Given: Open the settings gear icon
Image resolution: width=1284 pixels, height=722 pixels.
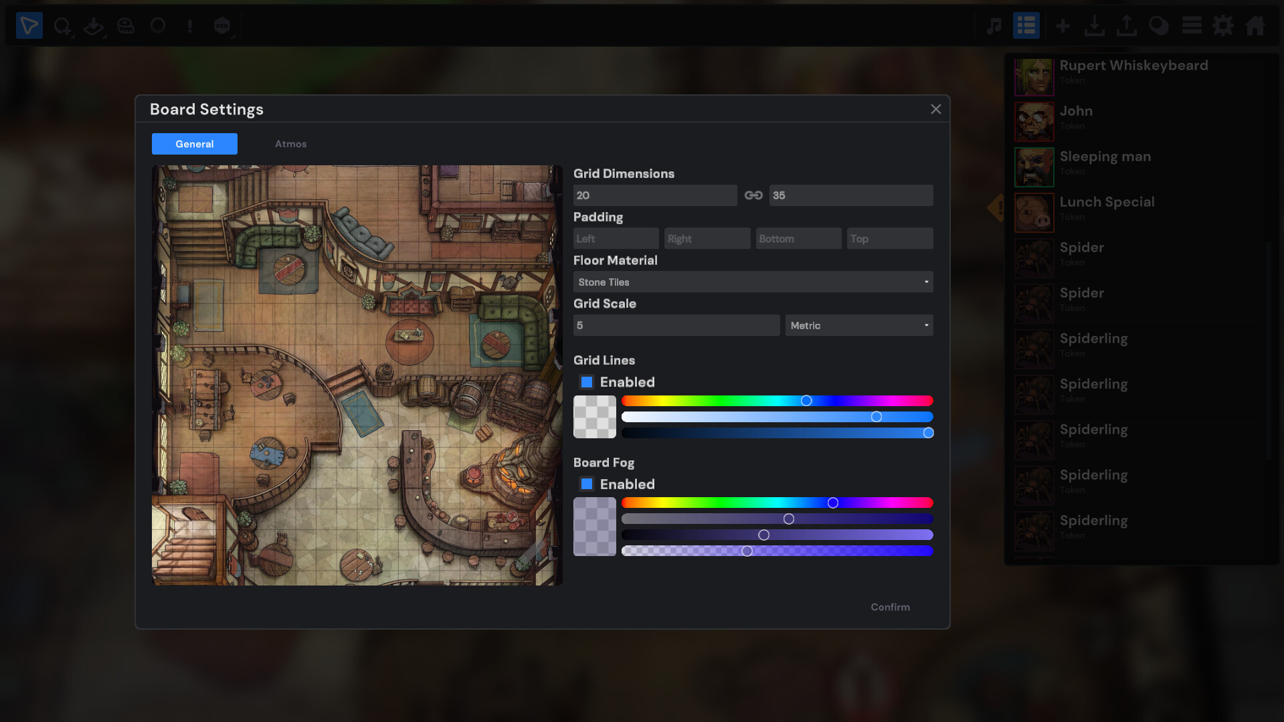Looking at the screenshot, I should click(1223, 25).
